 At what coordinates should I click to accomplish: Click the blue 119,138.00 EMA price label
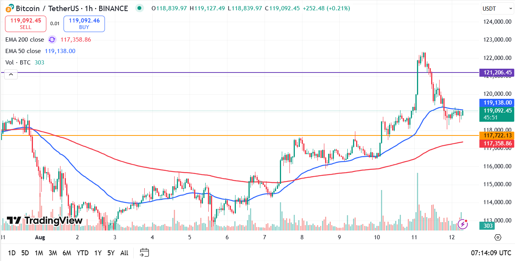click(497, 102)
